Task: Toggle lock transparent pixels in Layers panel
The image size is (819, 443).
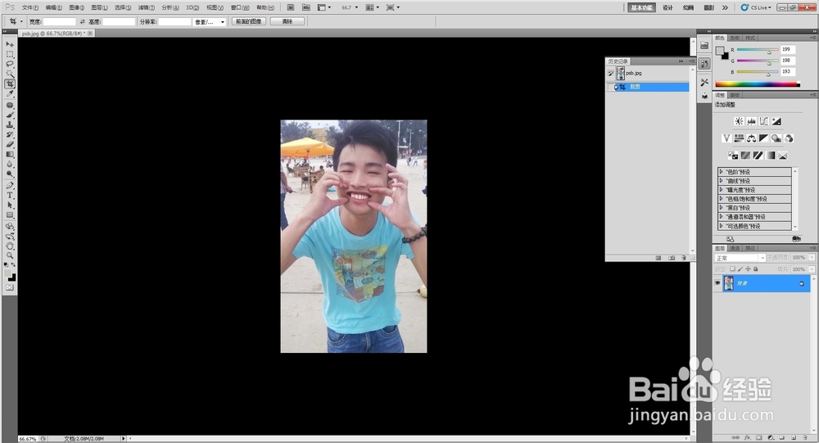Action: coord(732,269)
